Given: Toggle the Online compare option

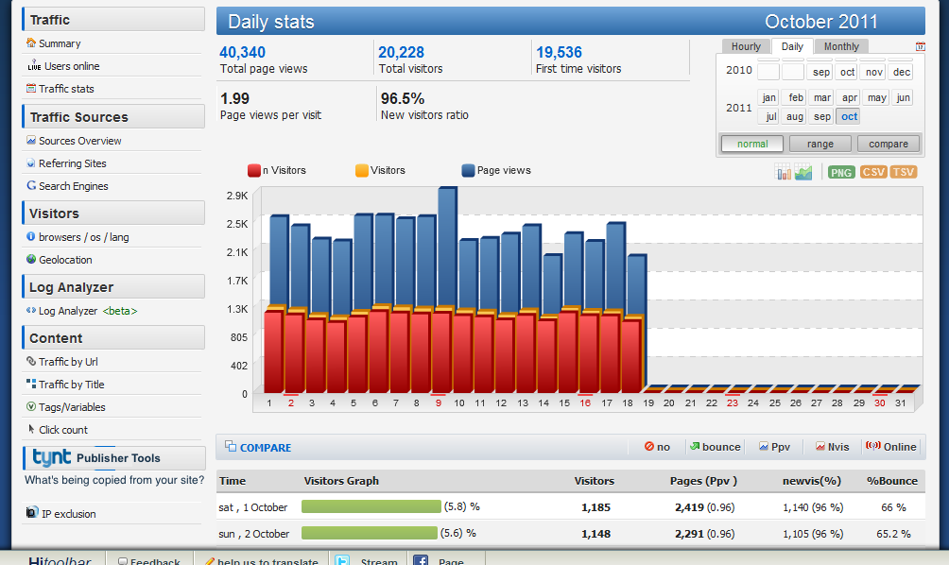Looking at the screenshot, I should (x=891, y=447).
